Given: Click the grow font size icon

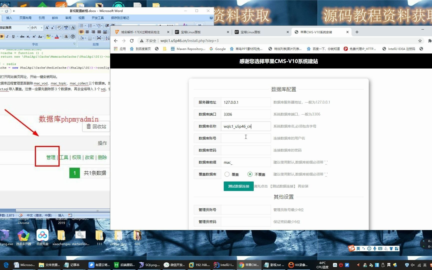Looking at the screenshot, I should (x=47, y=27).
